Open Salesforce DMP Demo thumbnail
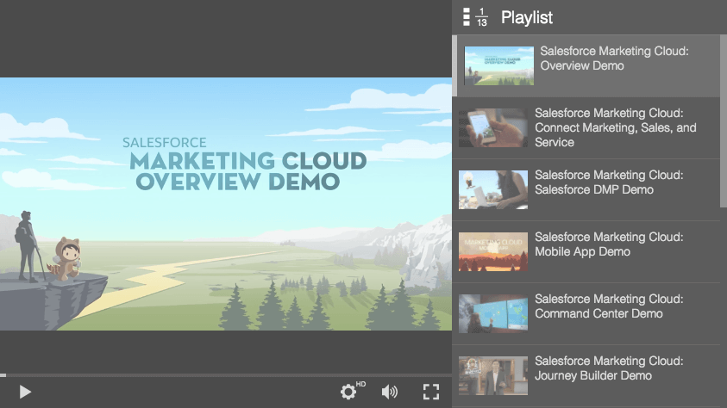 click(493, 189)
